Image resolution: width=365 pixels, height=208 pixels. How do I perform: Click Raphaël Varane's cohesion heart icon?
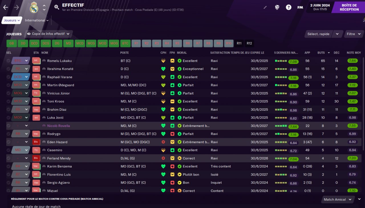click(x=163, y=77)
